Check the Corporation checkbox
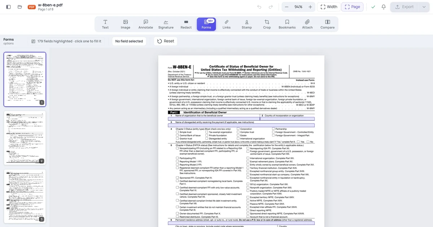 point(238,129)
